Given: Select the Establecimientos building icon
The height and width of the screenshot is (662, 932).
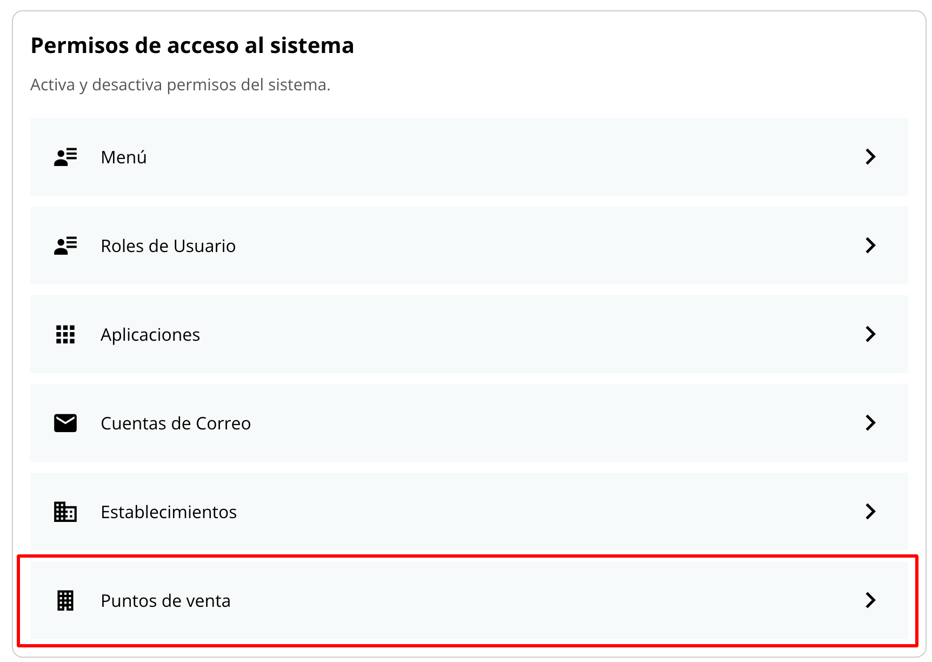Looking at the screenshot, I should coord(65,512).
